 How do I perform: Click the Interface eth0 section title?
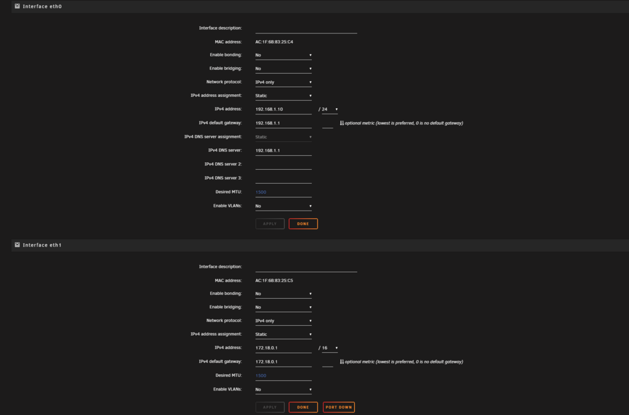click(42, 6)
